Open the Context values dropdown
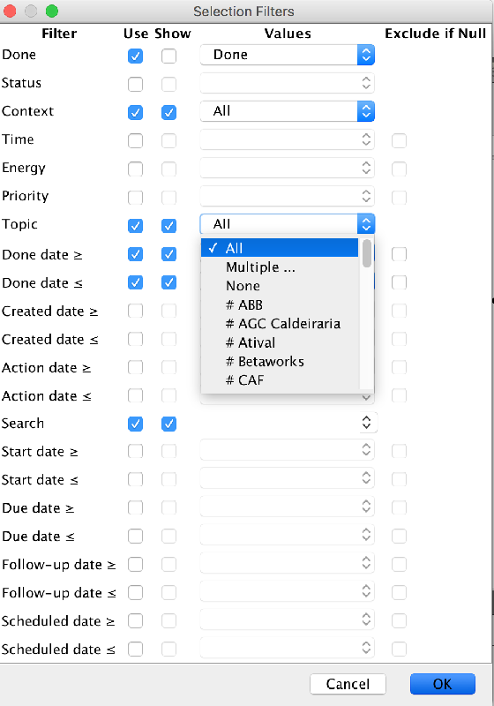Screen dimensions: 494x706 (x=287, y=111)
